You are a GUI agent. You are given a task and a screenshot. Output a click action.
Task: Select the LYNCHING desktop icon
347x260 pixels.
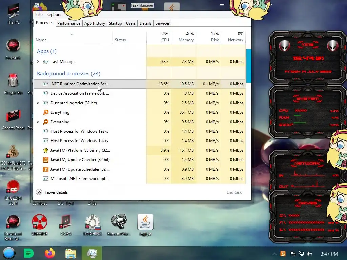[x=93, y=225]
